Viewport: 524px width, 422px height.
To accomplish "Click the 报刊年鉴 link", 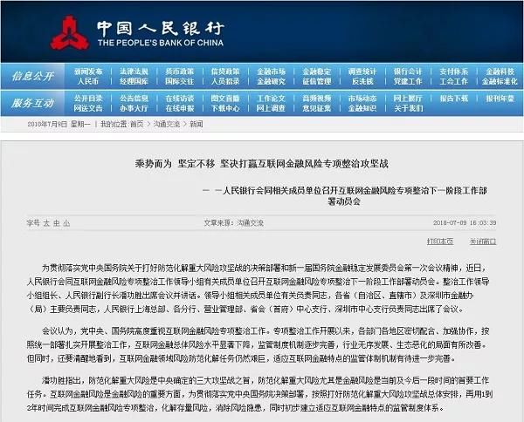I will coord(500,99).
